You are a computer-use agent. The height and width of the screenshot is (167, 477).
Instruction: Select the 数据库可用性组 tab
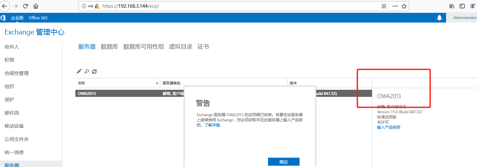click(144, 47)
